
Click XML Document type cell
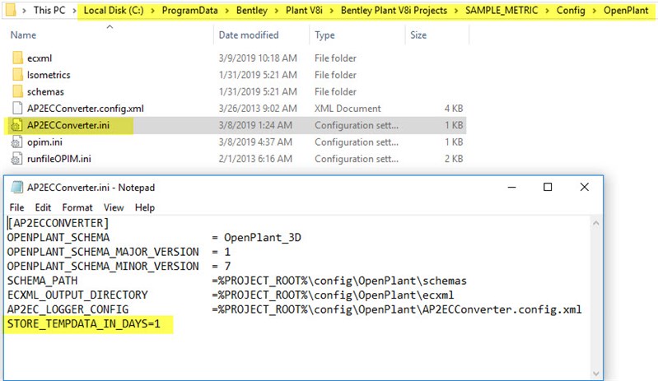tap(348, 108)
